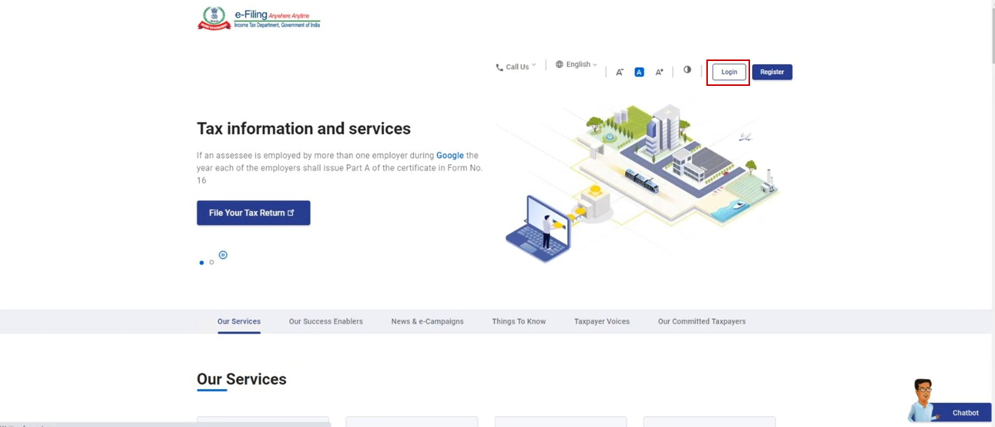Select the Things To Know tab
995x427 pixels.
tap(518, 321)
